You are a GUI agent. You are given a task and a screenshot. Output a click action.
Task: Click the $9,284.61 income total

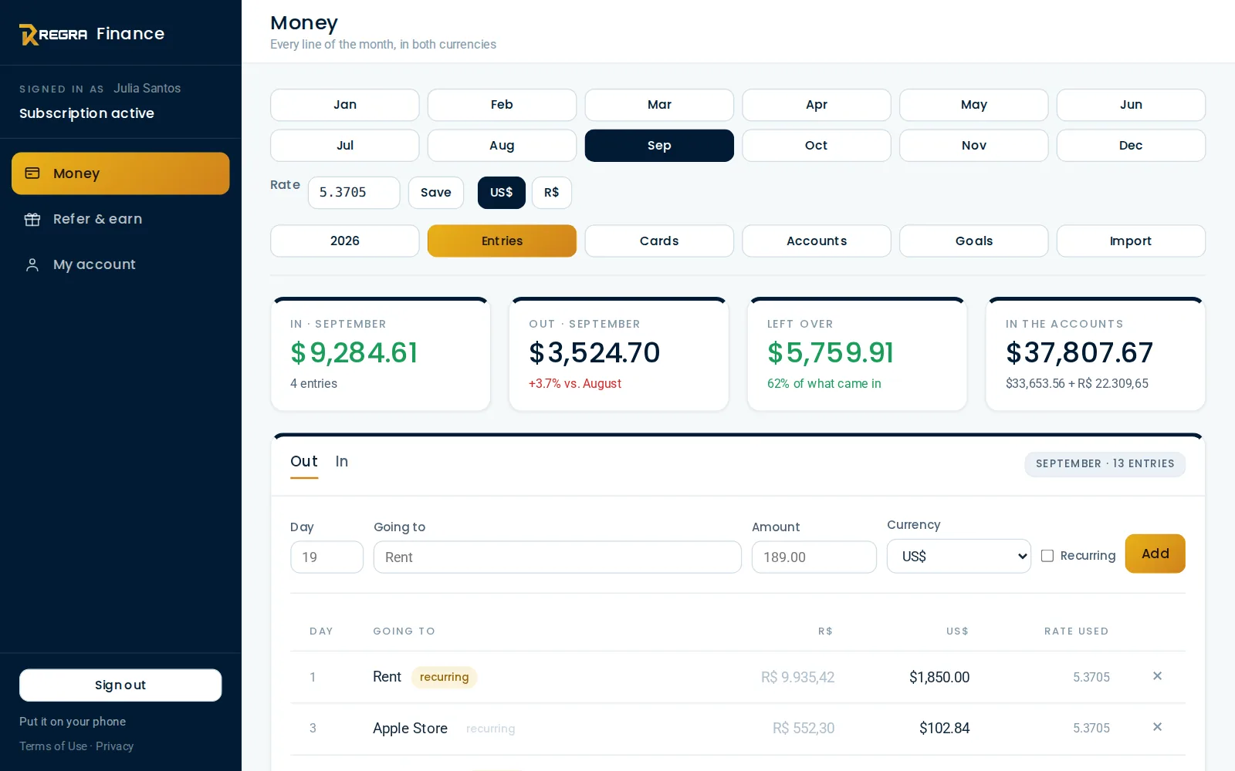click(x=354, y=353)
